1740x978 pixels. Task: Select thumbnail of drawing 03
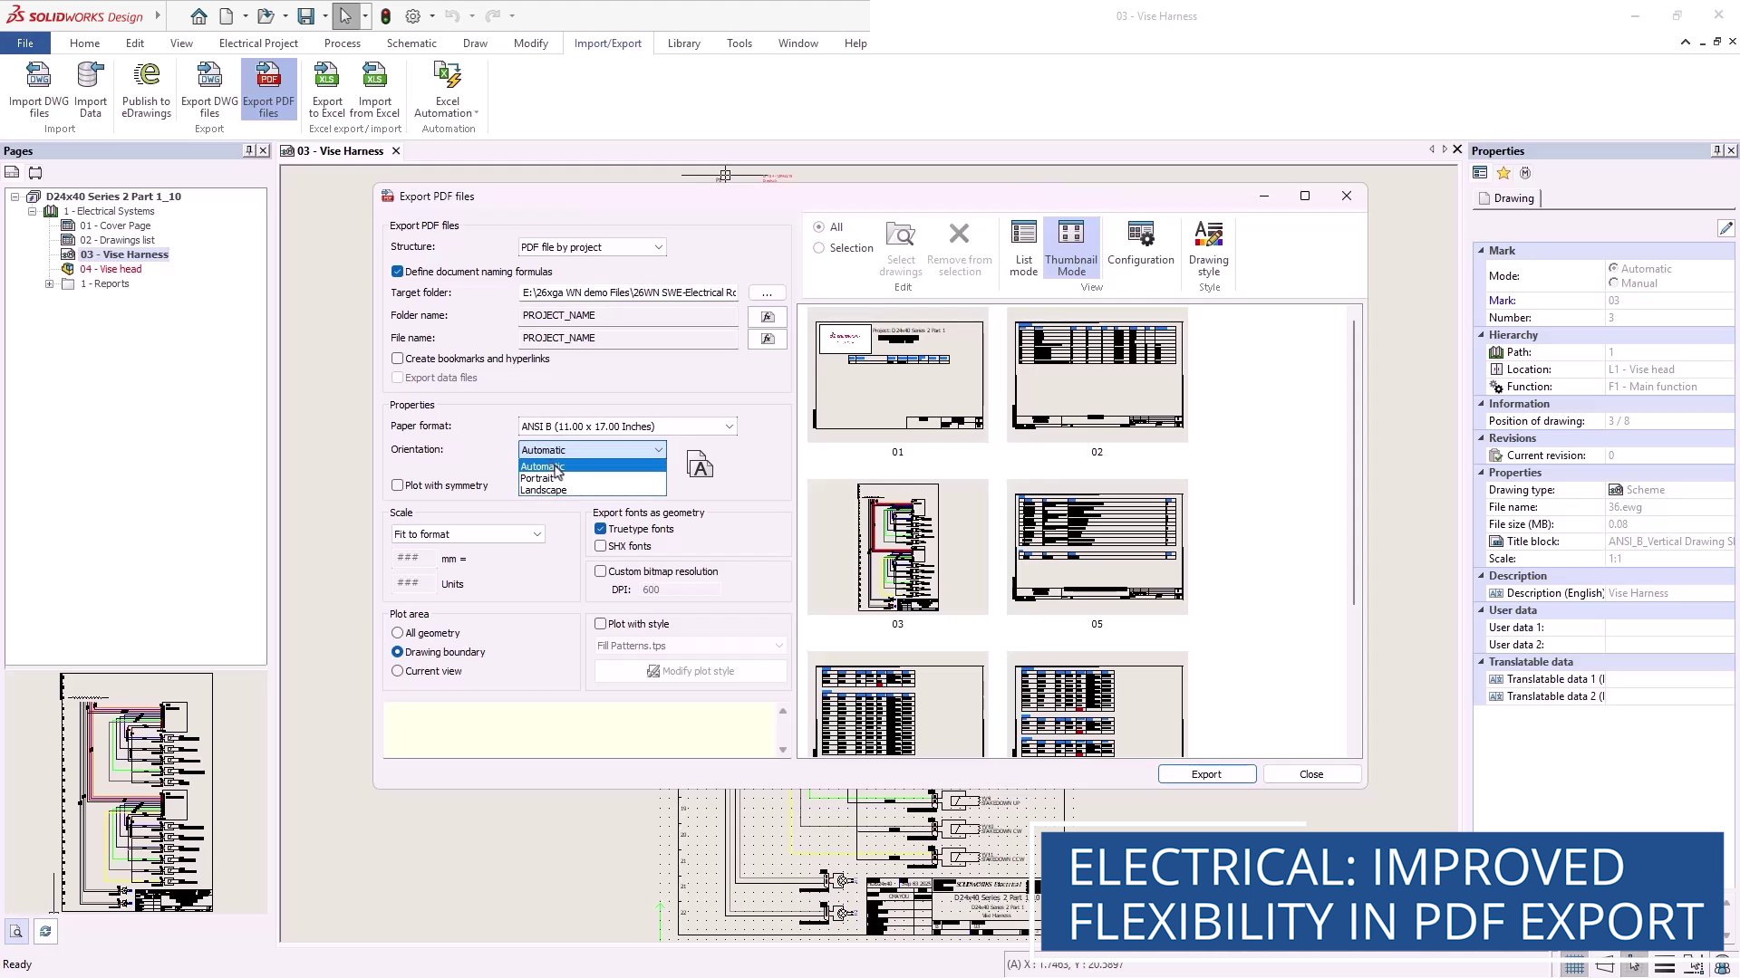click(x=897, y=547)
